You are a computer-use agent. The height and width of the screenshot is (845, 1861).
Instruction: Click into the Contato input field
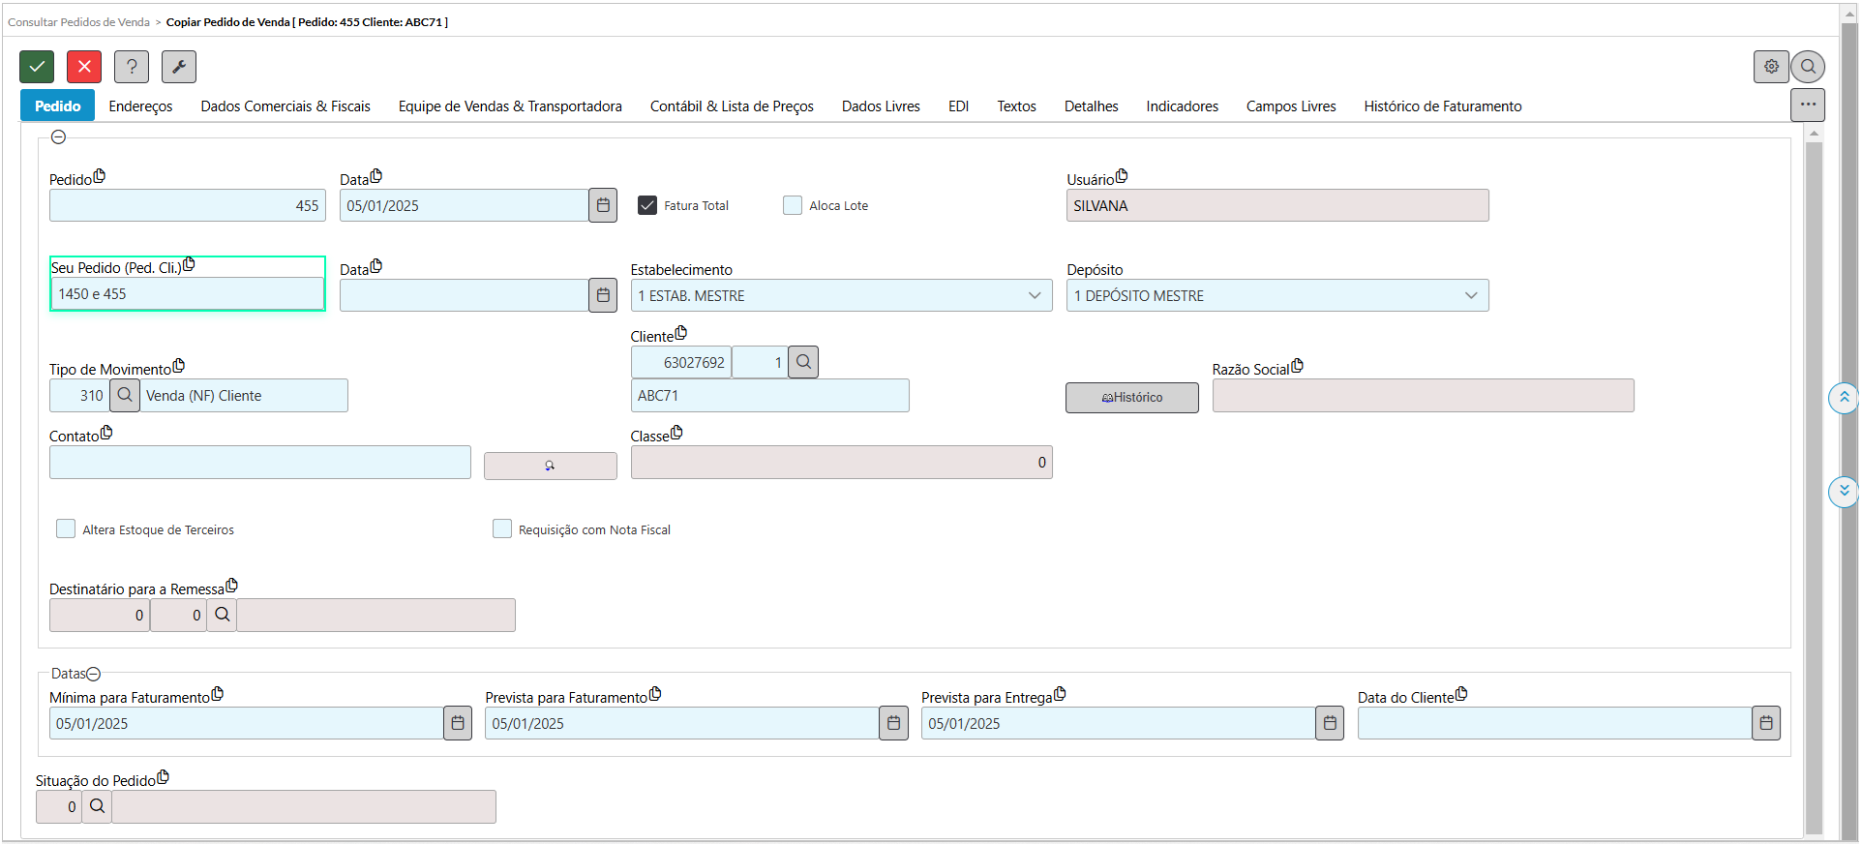(259, 463)
